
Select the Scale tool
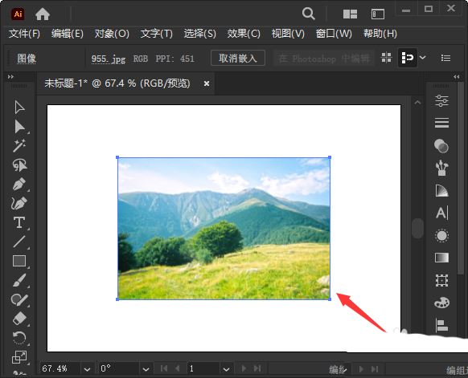tap(19, 357)
